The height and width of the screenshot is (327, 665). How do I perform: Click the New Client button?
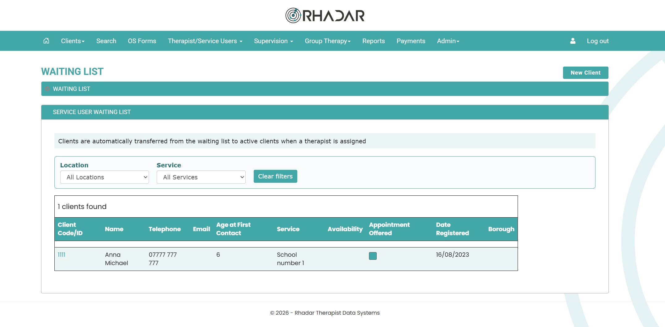(586, 73)
